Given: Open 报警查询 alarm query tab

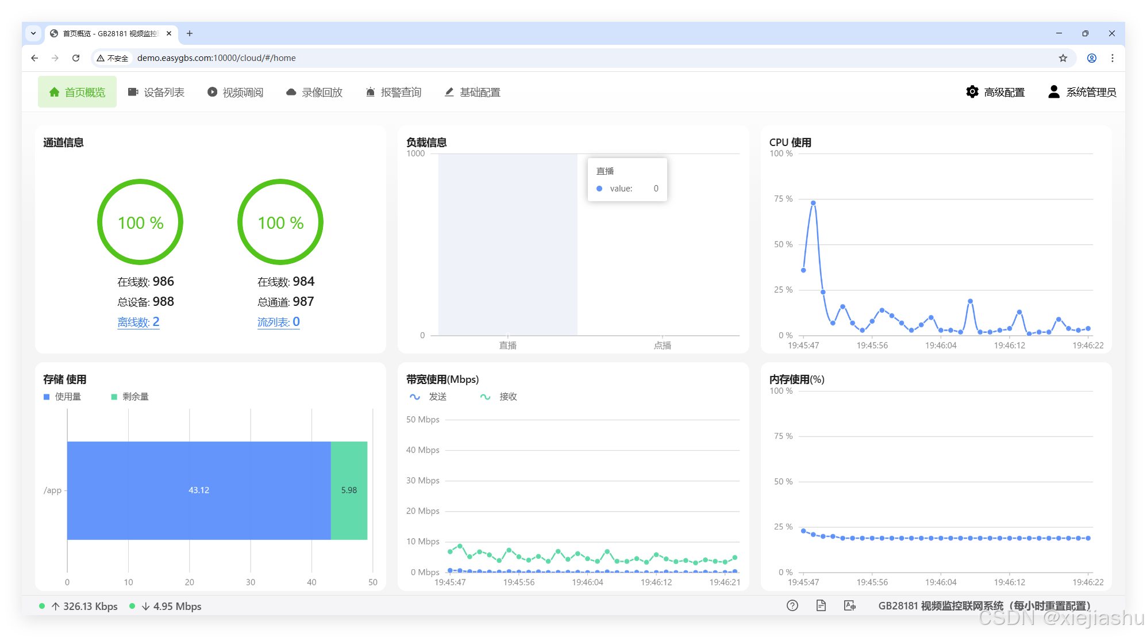Looking at the screenshot, I should click(x=394, y=92).
